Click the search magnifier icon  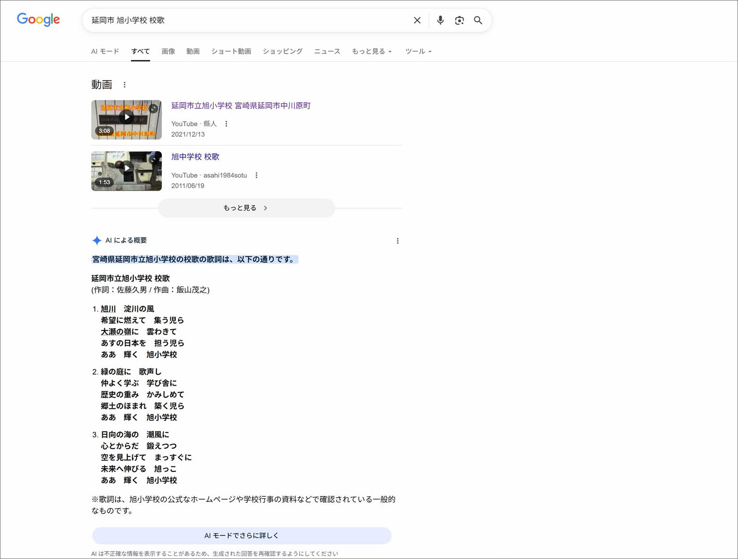point(478,20)
